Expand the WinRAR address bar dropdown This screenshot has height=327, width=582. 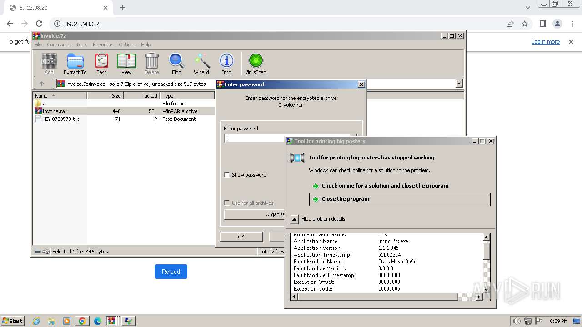point(459,84)
